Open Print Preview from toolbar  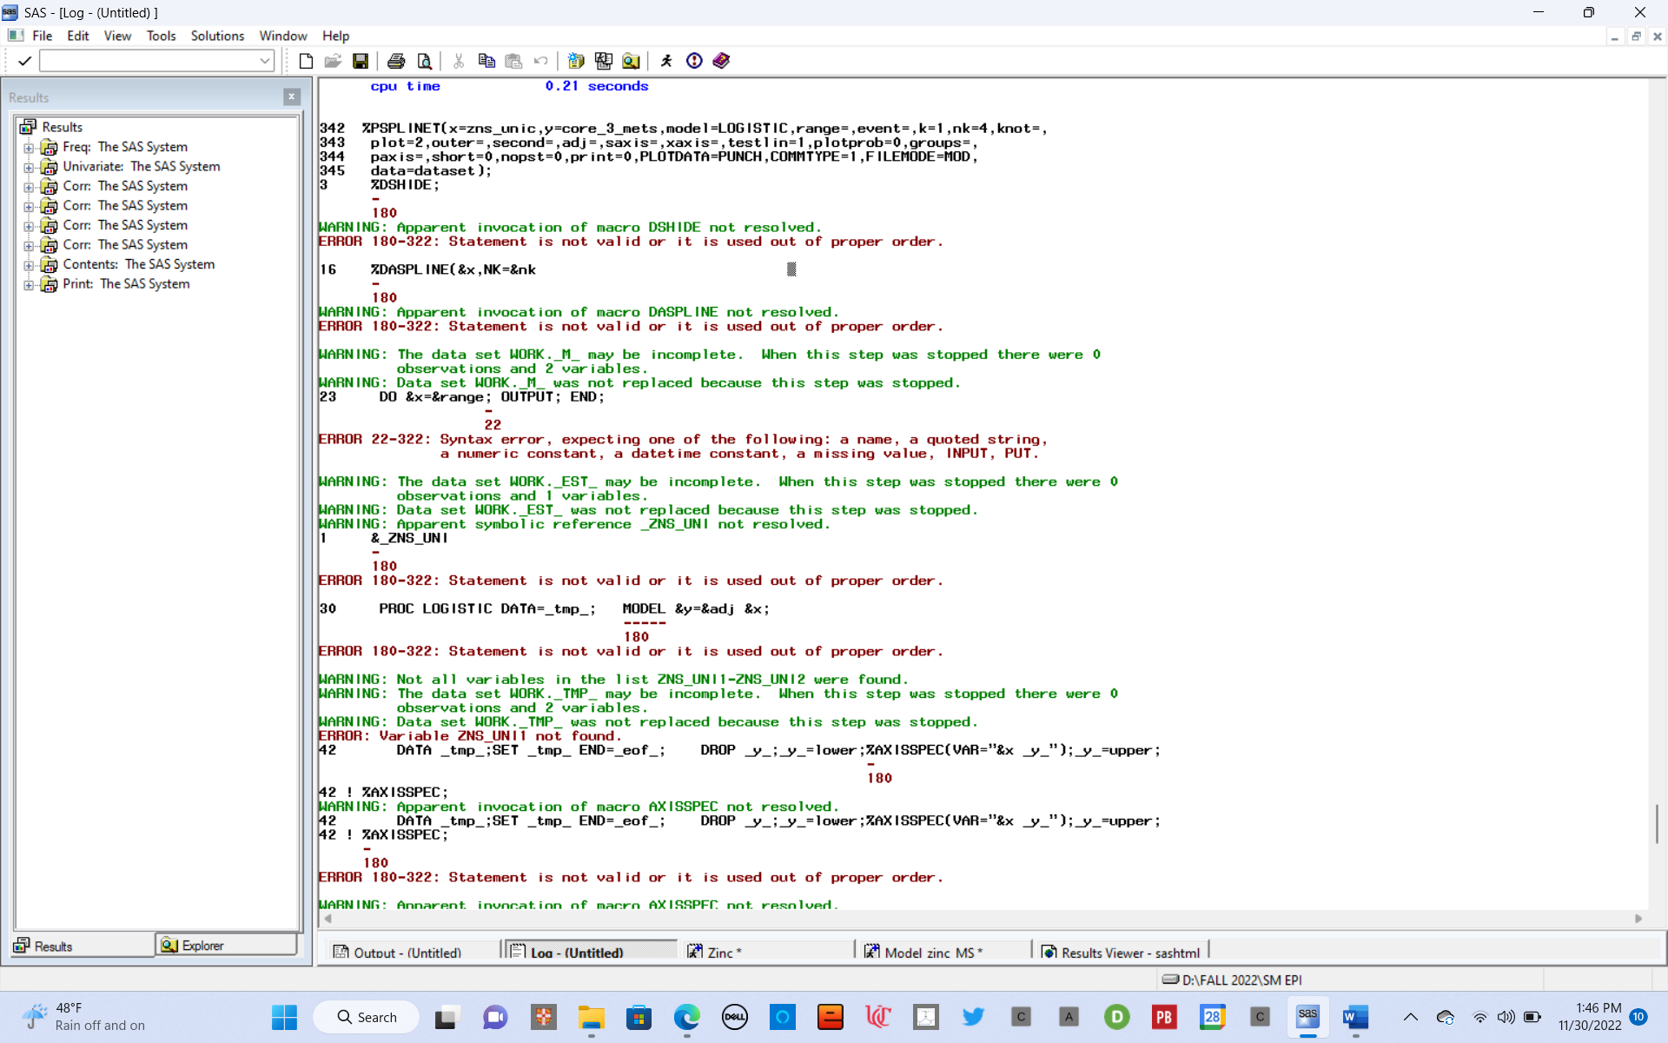[424, 61]
